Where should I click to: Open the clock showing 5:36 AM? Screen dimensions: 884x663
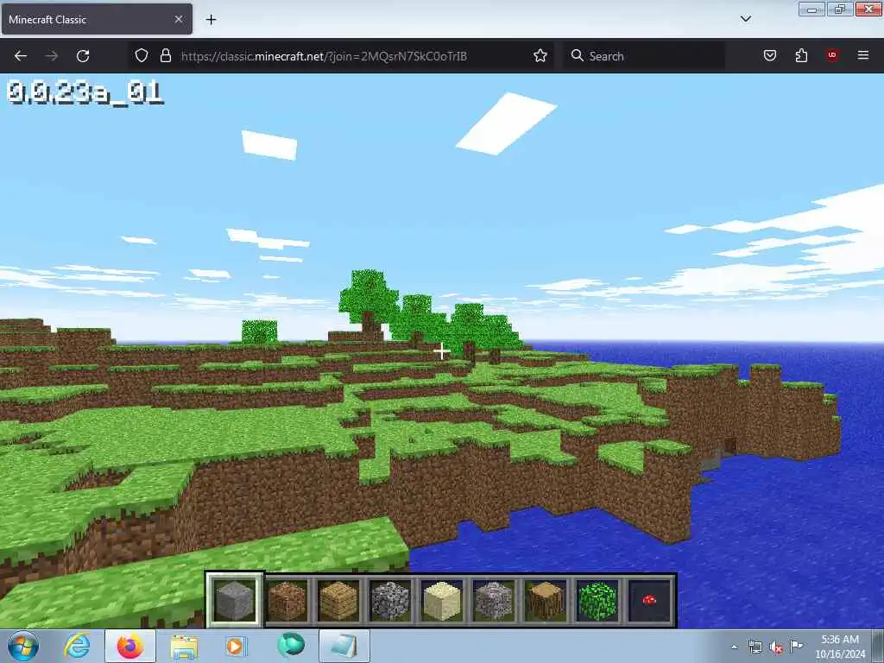point(840,647)
